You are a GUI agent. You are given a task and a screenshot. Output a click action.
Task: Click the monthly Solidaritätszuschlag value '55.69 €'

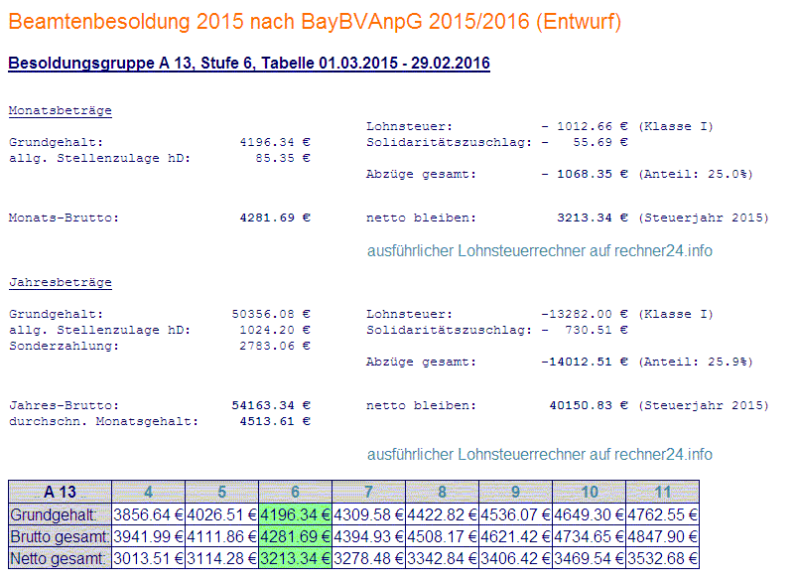600,142
